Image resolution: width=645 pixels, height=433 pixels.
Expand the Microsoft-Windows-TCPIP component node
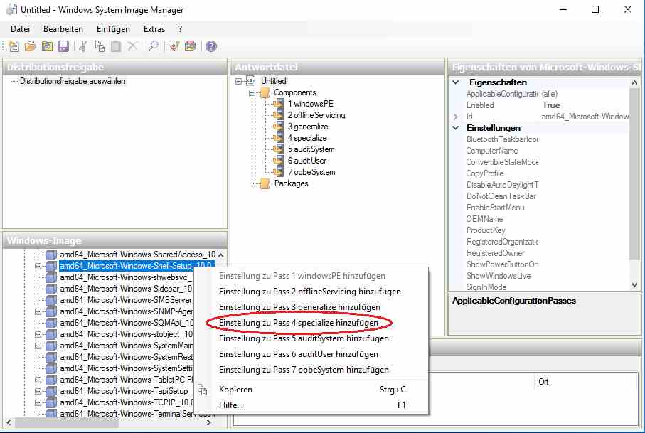(x=38, y=402)
